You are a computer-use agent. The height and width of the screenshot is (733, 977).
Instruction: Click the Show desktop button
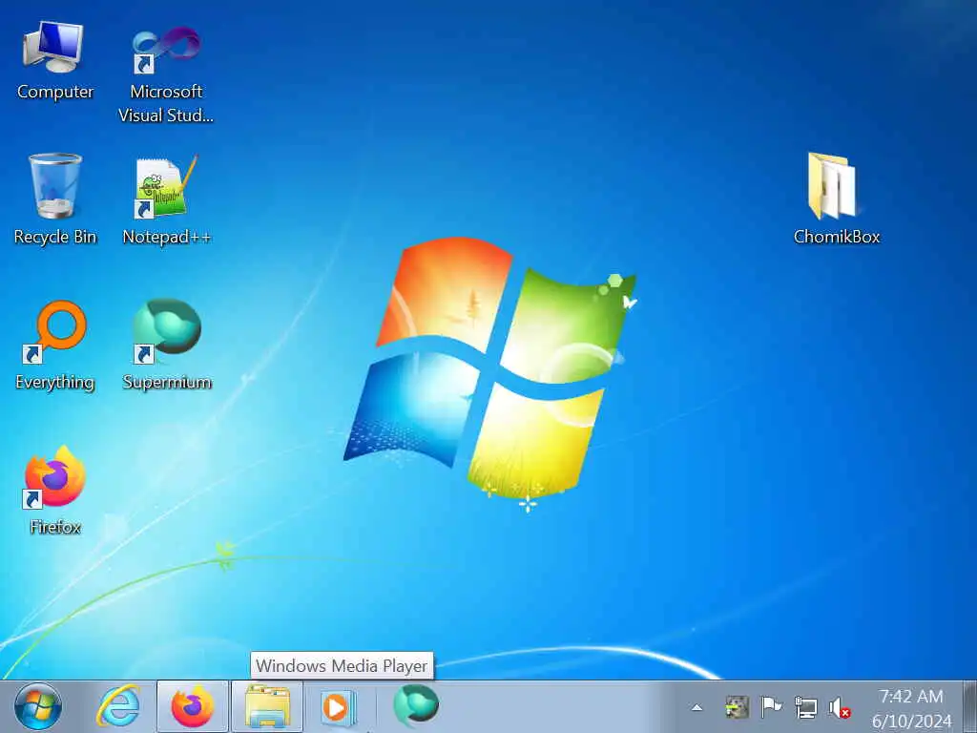970,707
